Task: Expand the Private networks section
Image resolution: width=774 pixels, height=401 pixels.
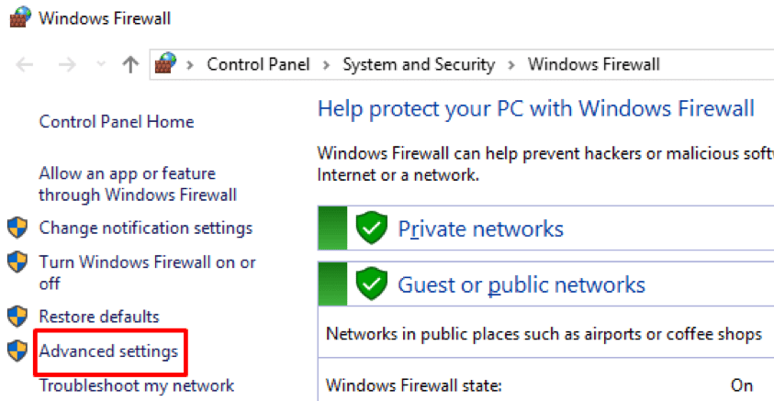Action: [x=480, y=228]
